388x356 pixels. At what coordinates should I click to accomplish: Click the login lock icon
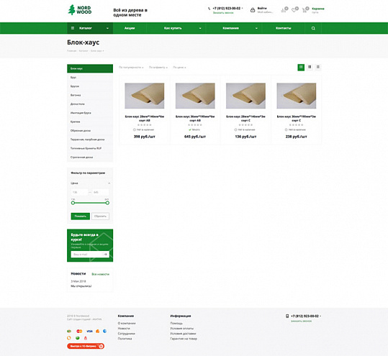click(253, 10)
